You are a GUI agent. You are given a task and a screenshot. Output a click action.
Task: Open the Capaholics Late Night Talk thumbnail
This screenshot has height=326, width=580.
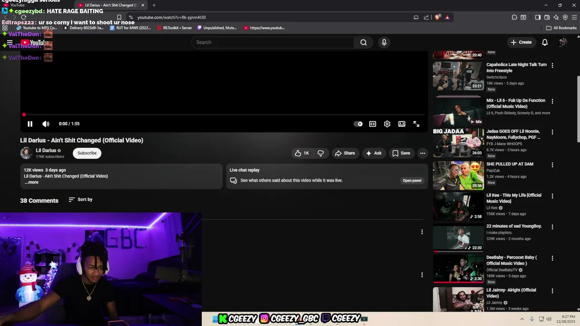click(458, 76)
